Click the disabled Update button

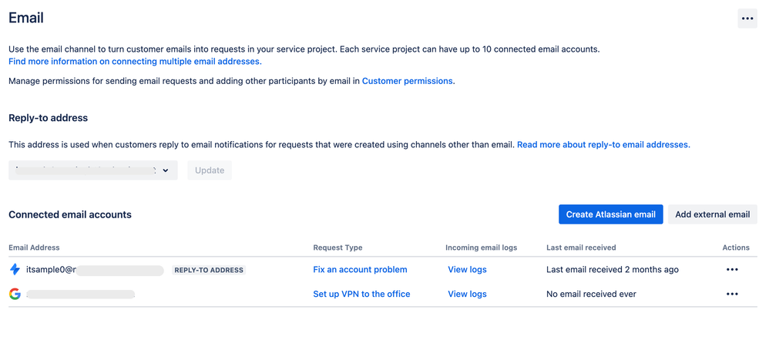tap(210, 170)
